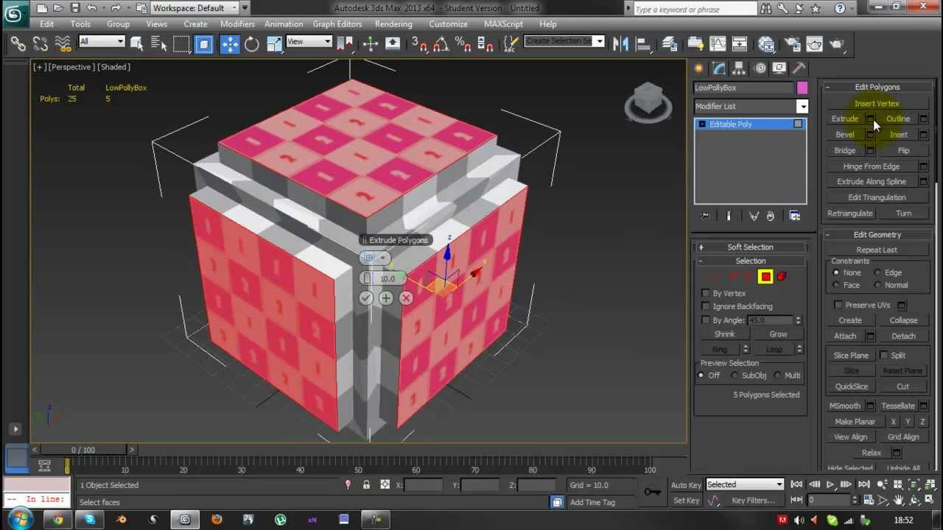943x530 pixels.
Task: Click the Bevel button
Action: pyautogui.click(x=845, y=135)
